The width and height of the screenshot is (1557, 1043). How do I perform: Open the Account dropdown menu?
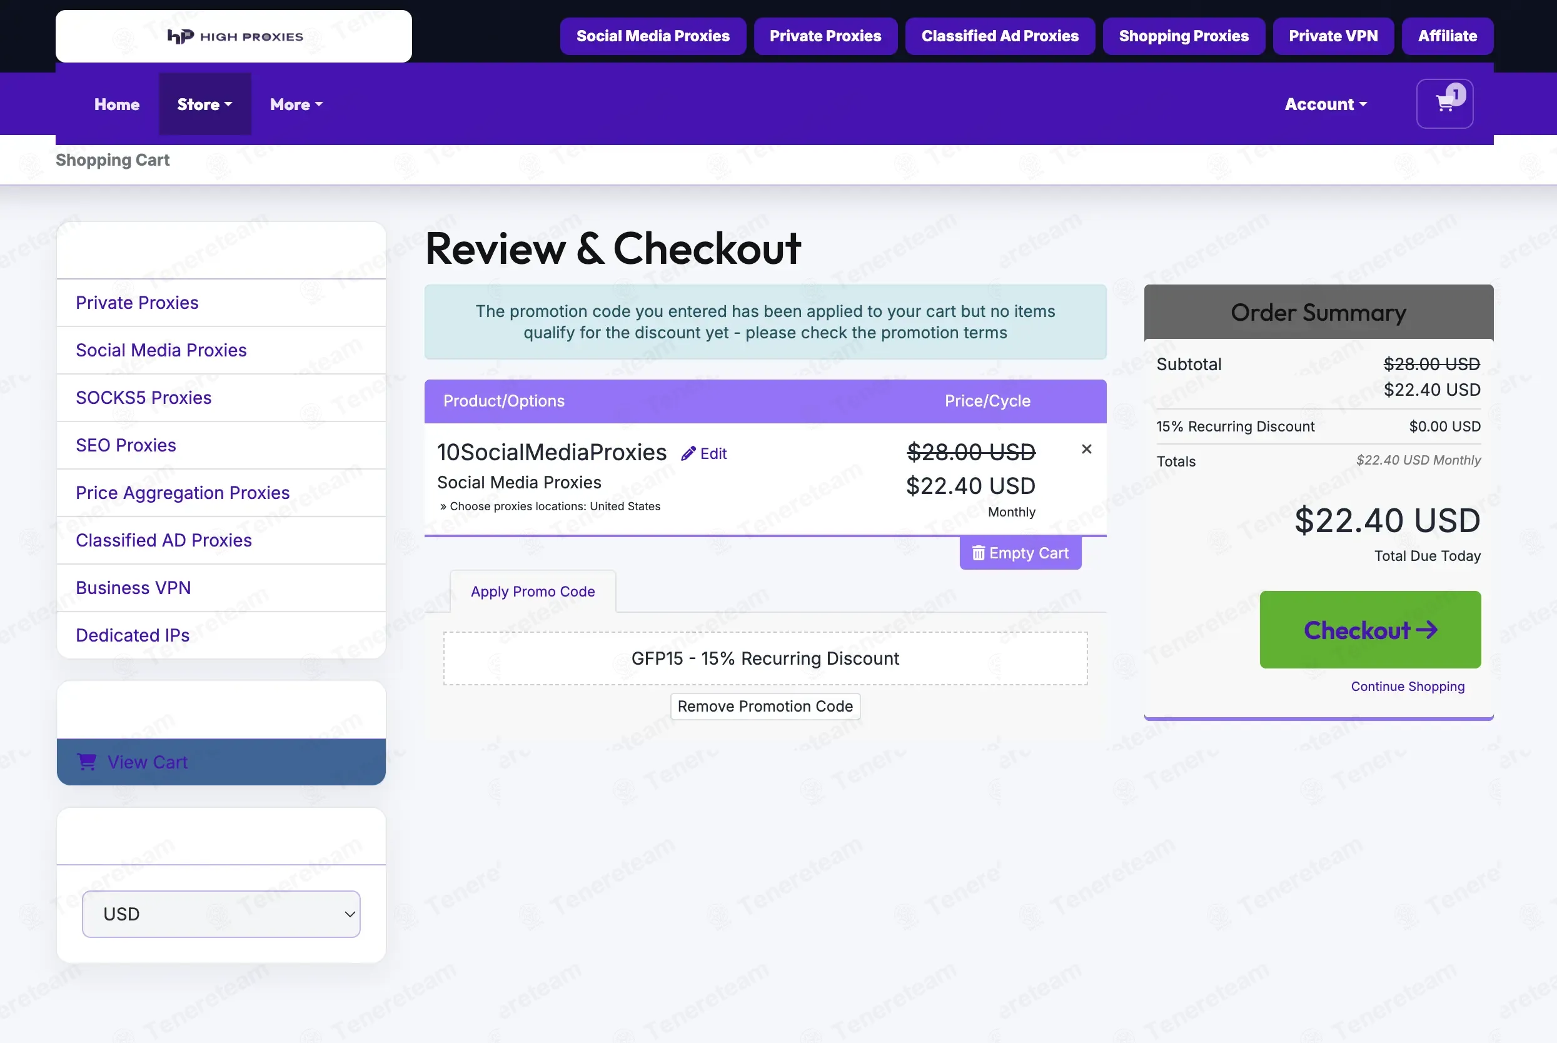[1326, 104]
